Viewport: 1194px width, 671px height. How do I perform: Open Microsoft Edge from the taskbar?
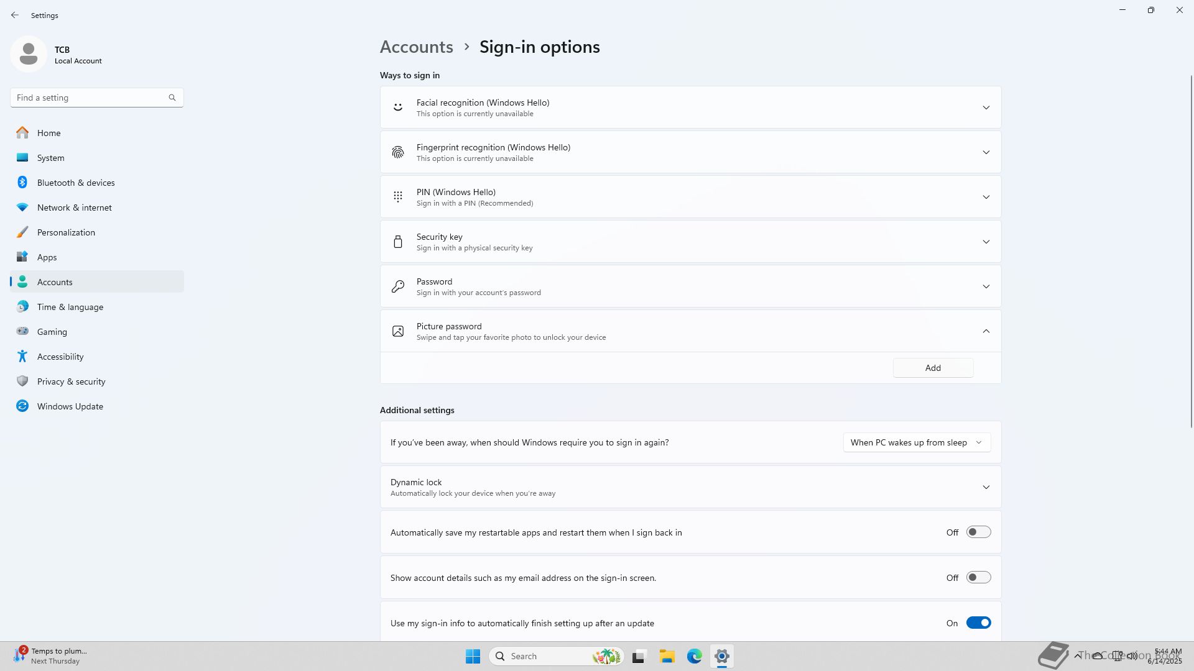pos(694,656)
